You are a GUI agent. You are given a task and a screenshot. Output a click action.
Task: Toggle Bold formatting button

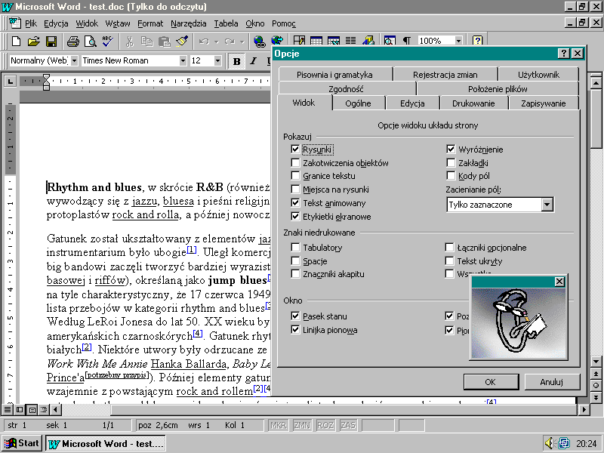236,61
